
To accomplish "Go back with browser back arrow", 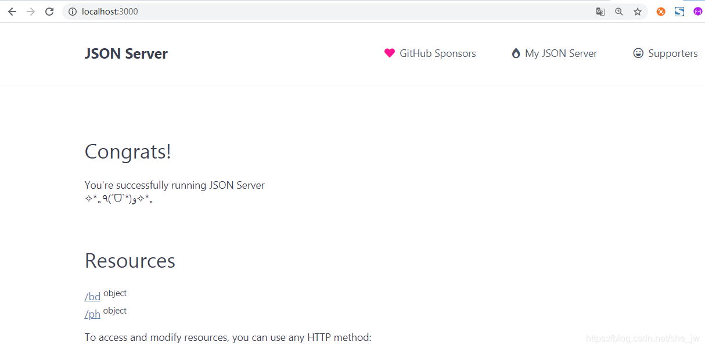I will [12, 12].
